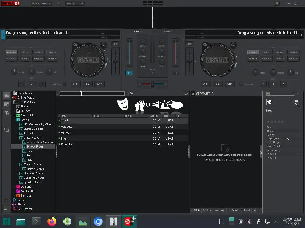Viewport: 305px width, 228px height.
Task: Click the browser search input field
Action: (92, 94)
